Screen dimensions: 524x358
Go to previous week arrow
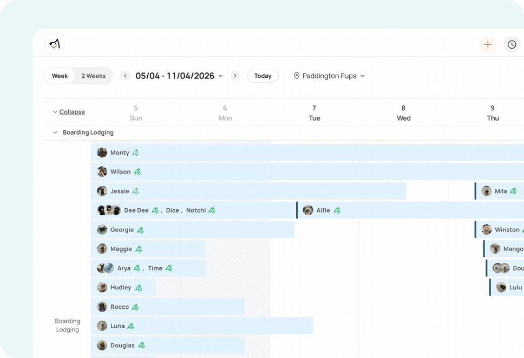click(x=126, y=76)
